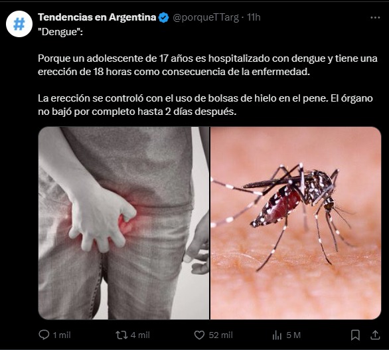
Task: Open the three-dot more options menu
Action: [375, 17]
